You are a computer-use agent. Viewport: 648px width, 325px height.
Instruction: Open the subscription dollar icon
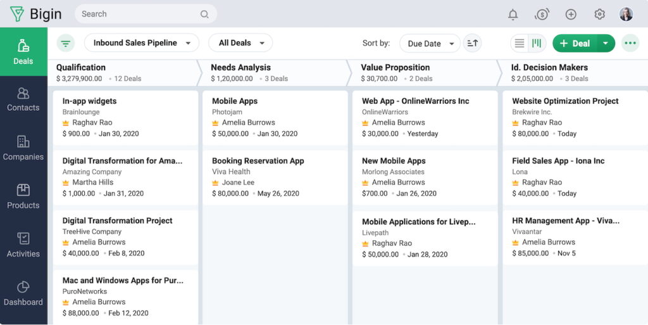click(542, 15)
